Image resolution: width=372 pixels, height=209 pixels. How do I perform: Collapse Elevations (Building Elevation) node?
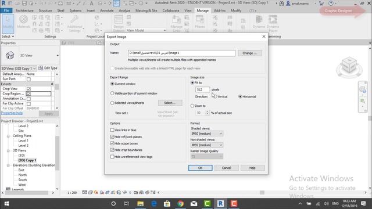tap(8, 165)
